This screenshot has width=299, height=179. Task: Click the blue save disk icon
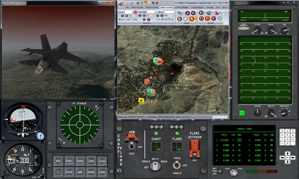click(x=131, y=3)
